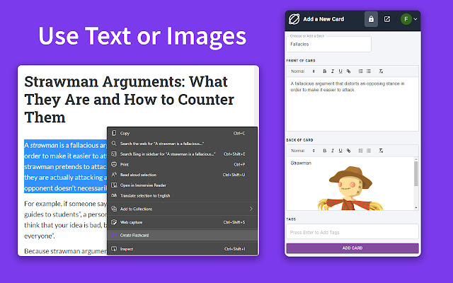Choose Search Bing in sidebar from the context menu

(x=182, y=154)
